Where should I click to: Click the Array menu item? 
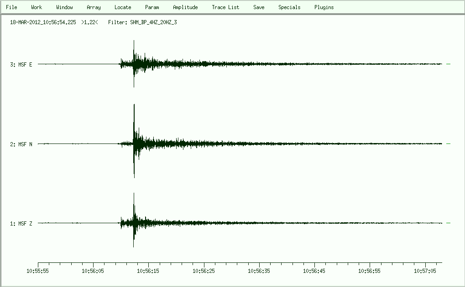(x=94, y=7)
